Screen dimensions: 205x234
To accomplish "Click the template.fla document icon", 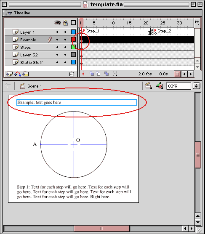I will point(85,5).
